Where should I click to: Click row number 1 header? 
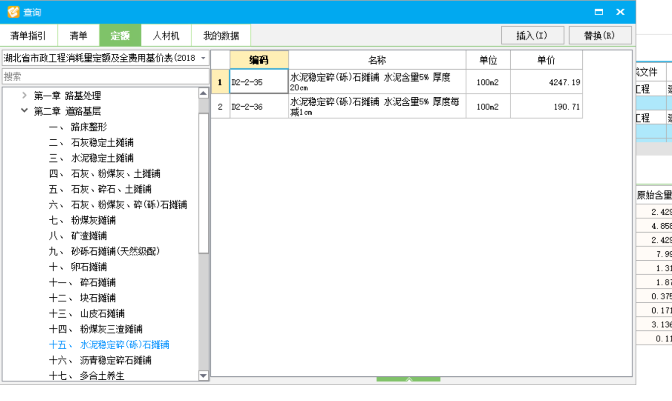click(x=220, y=82)
